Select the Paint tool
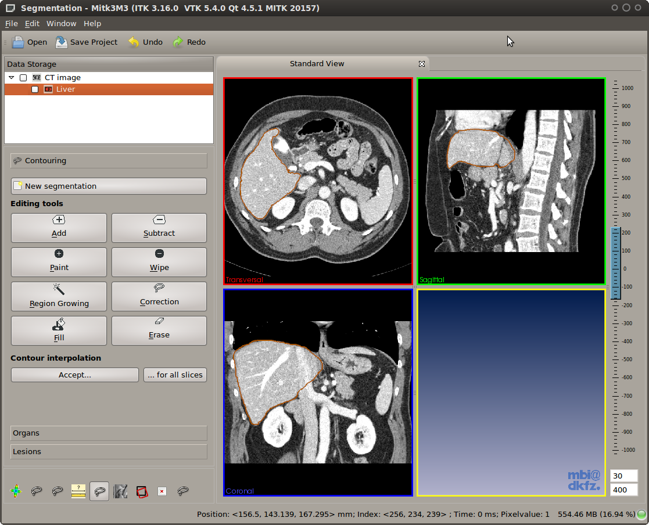 [59, 262]
